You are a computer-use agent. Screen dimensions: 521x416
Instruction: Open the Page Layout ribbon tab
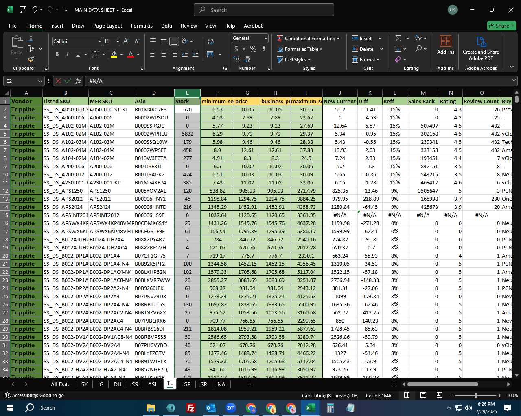[x=107, y=26]
